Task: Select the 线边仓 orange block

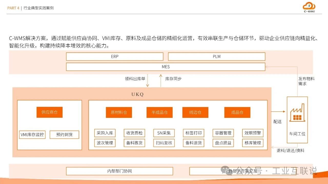Action: (195, 112)
